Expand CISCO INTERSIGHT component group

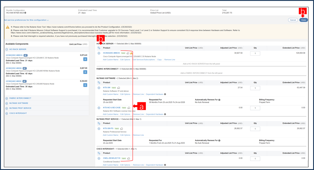point(7,113)
